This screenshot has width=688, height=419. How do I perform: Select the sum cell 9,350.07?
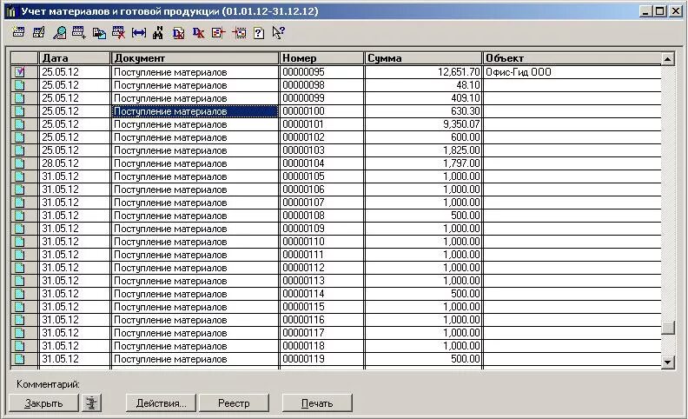tap(423, 123)
